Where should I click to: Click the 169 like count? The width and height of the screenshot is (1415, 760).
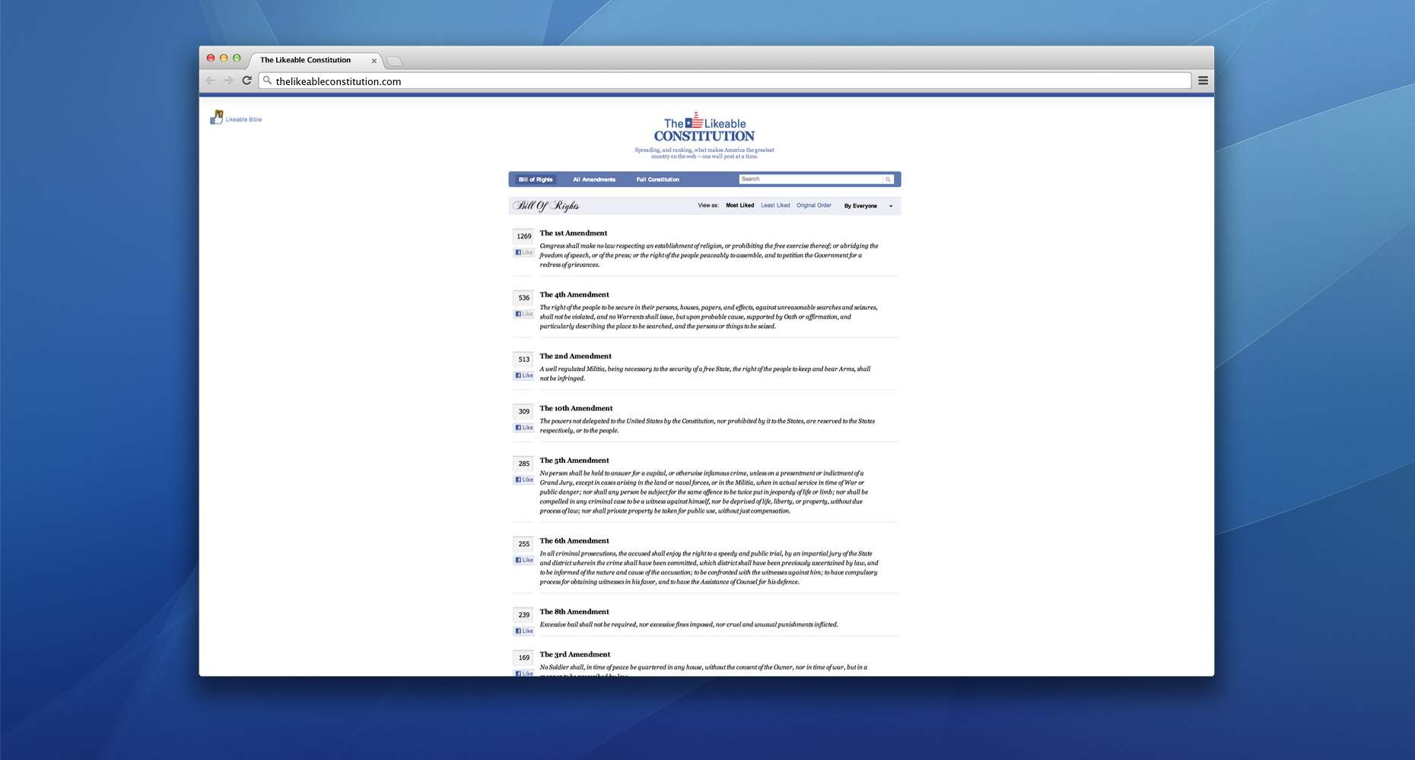pyautogui.click(x=524, y=658)
